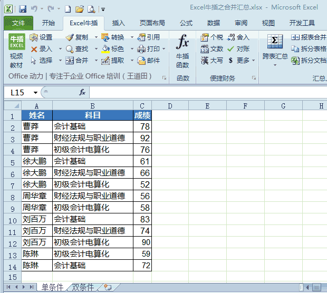This screenshot has height=293, width=327.
Task: Click the 对账 checkmark tool
Action: click(238, 49)
